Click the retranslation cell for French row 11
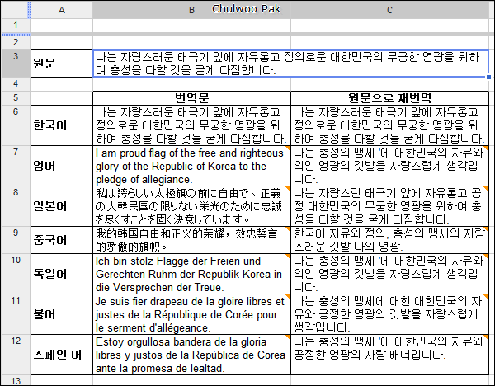The image size is (495, 386). [389, 314]
